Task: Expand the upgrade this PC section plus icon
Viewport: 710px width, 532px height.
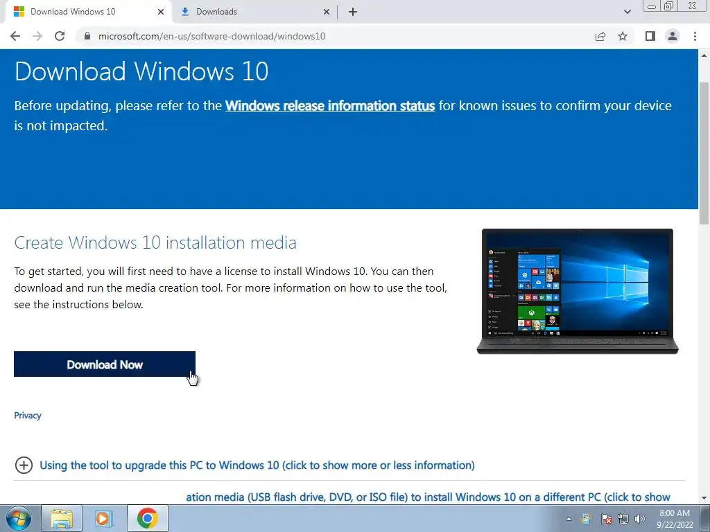Action: 24,465
